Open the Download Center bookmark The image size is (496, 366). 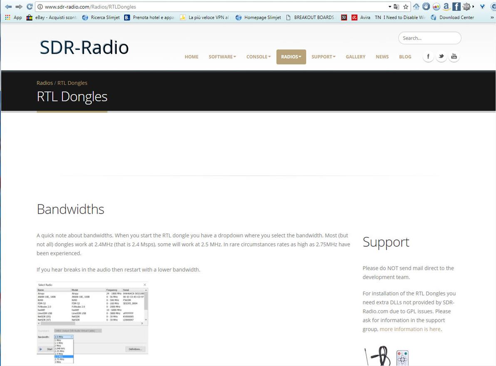[x=452, y=17]
